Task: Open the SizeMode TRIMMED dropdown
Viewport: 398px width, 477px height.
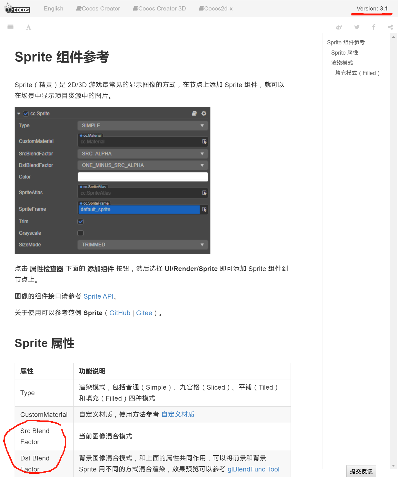Action: point(143,245)
